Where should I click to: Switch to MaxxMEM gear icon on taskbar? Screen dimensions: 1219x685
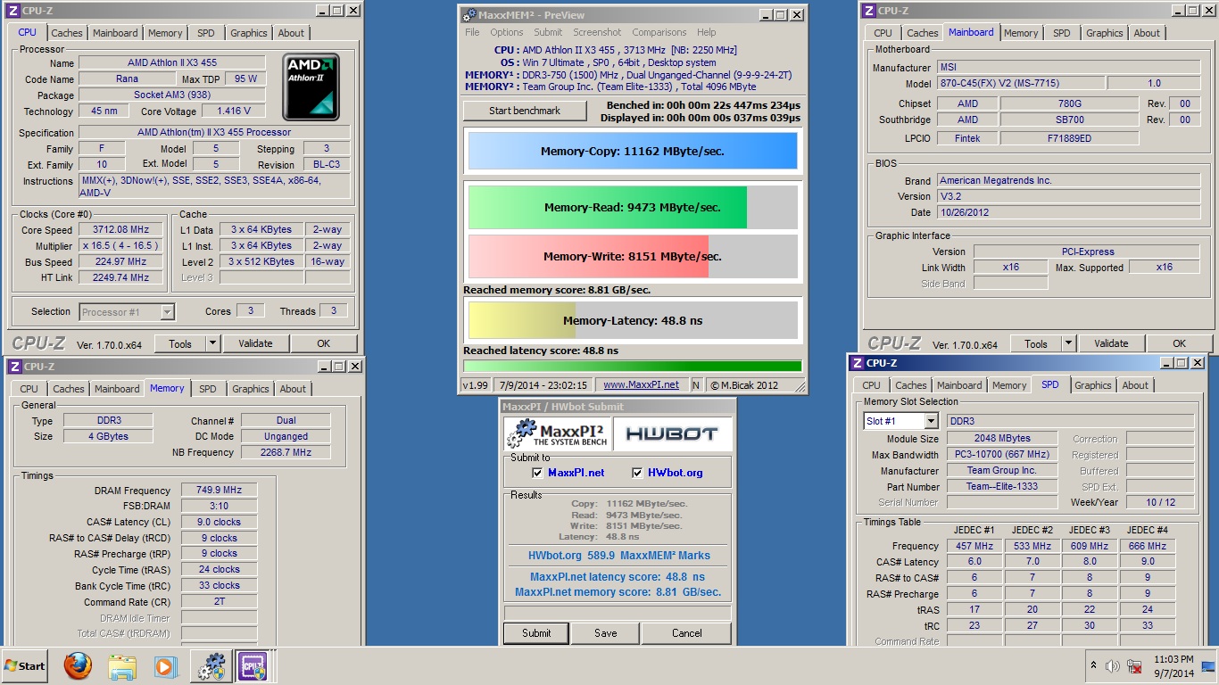pos(212,666)
